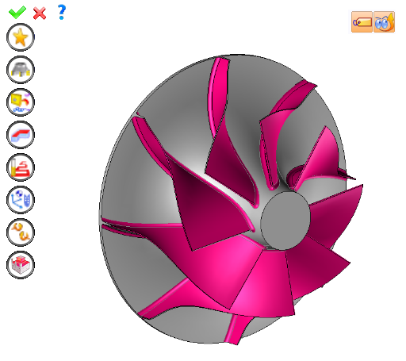Click the yellow block with red arrow icon
406x361 pixels.
(21, 102)
